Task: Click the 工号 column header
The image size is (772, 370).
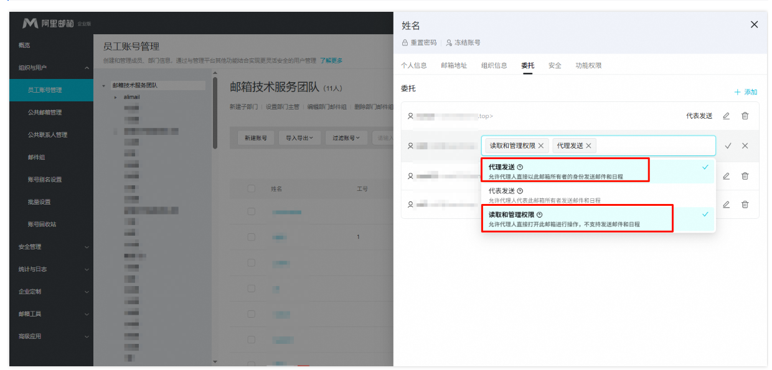Action: [x=362, y=188]
